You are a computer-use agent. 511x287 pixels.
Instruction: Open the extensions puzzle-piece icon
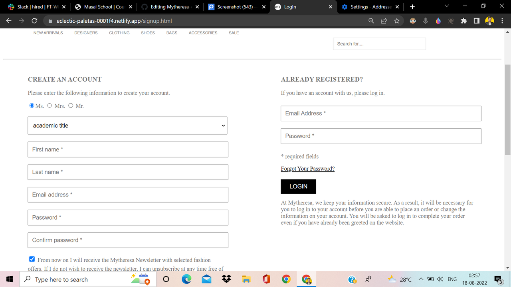point(464,20)
